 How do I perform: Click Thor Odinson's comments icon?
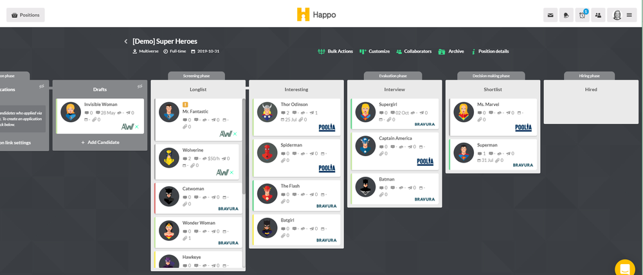pos(283,112)
